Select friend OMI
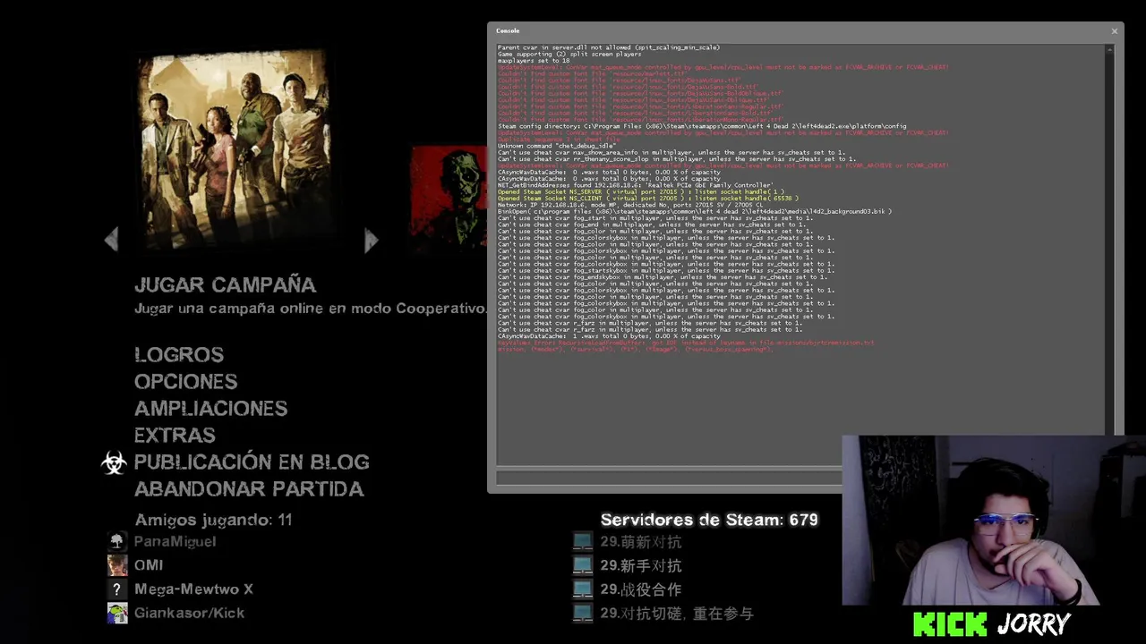This screenshot has width=1146, height=644. 149,565
